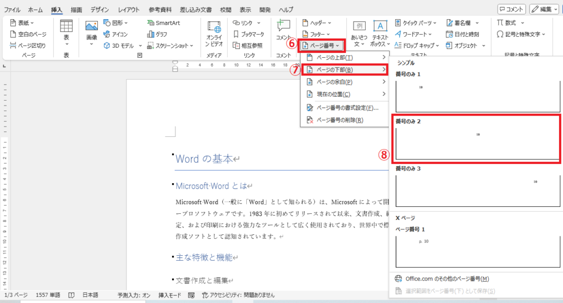Click the 1557 単語 word count
Screen dimensions: 563x303
pos(48,295)
